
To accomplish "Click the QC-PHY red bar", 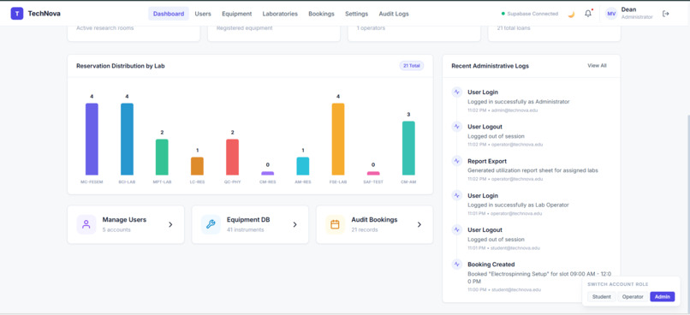I will click(x=232, y=157).
